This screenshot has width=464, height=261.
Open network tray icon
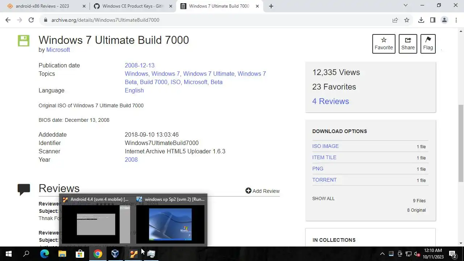(409, 254)
